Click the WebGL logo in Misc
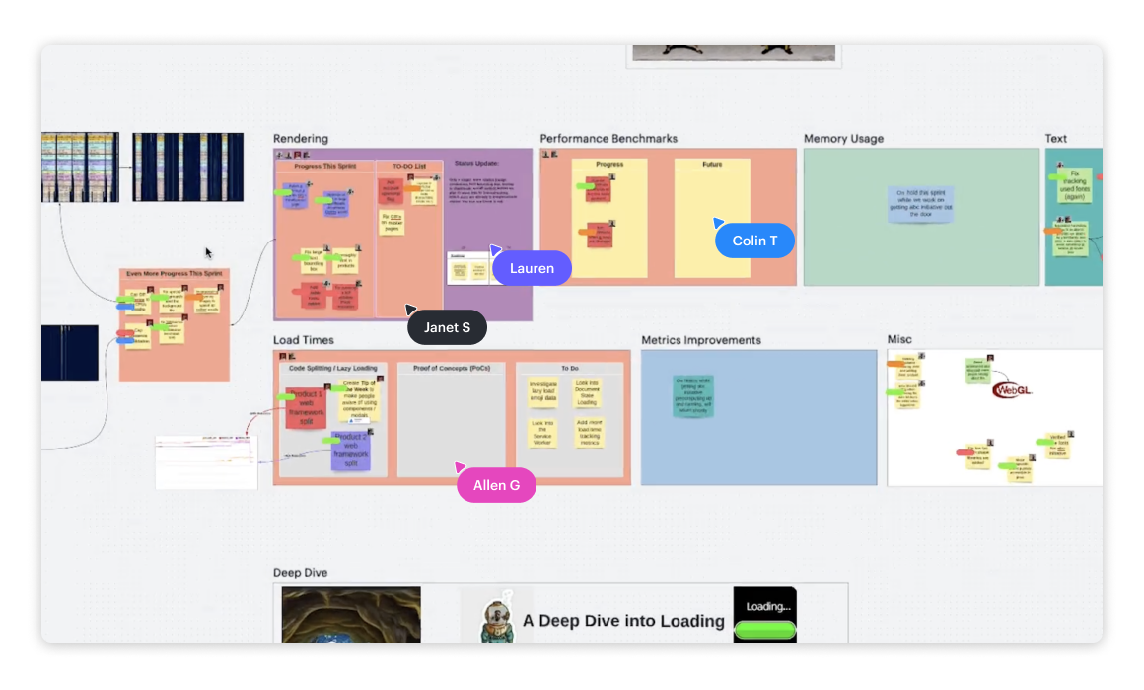Image resolution: width=1144 pixels, height=690 pixels. point(1012,389)
